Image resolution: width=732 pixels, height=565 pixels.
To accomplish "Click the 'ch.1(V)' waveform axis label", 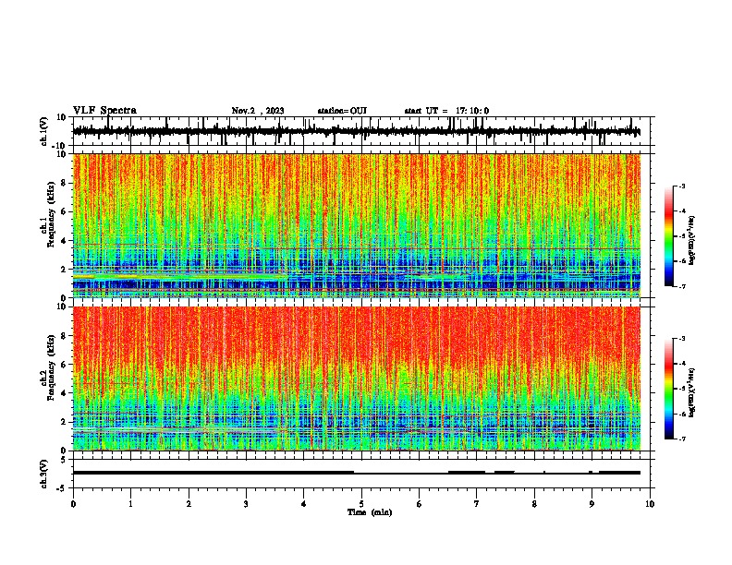I will pyautogui.click(x=43, y=131).
